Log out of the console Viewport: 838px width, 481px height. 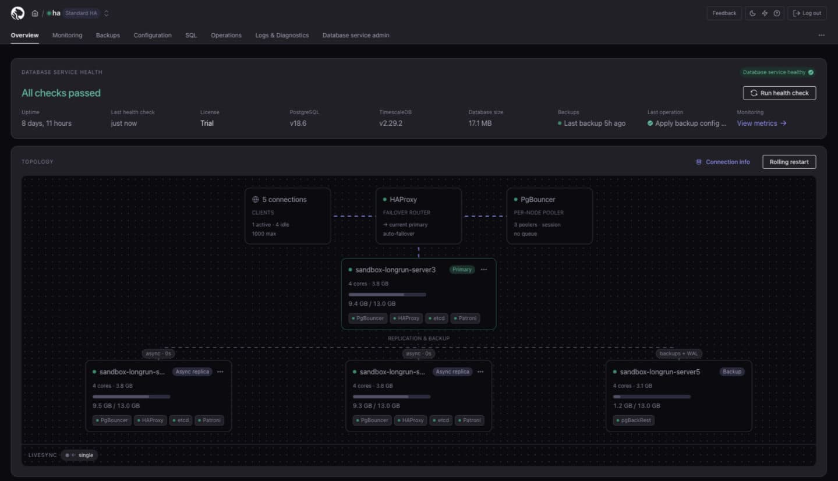click(x=807, y=13)
